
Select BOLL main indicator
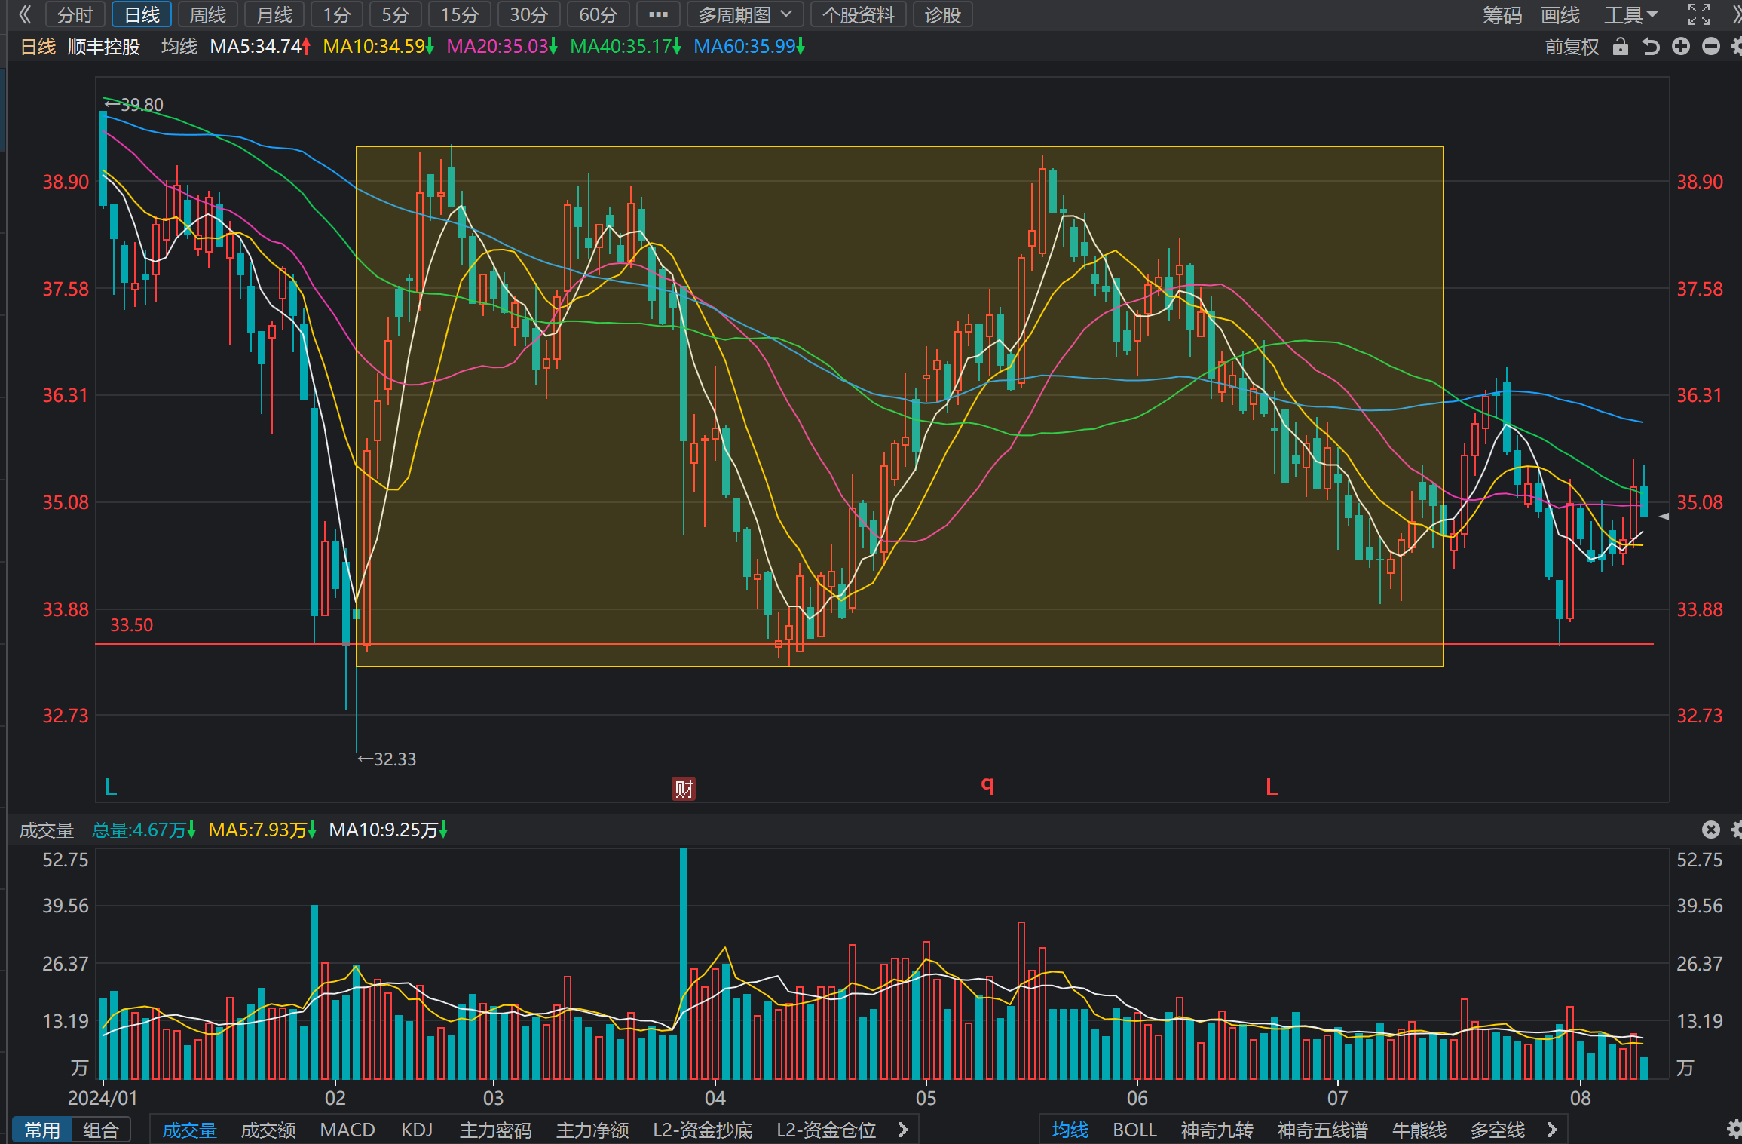[x=1134, y=1130]
